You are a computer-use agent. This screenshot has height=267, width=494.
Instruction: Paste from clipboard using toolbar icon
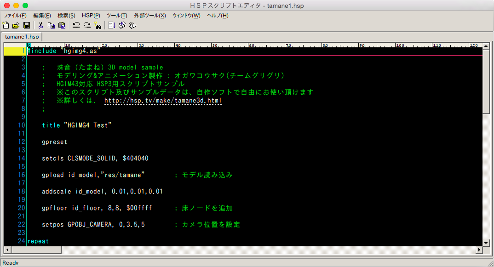click(x=62, y=25)
